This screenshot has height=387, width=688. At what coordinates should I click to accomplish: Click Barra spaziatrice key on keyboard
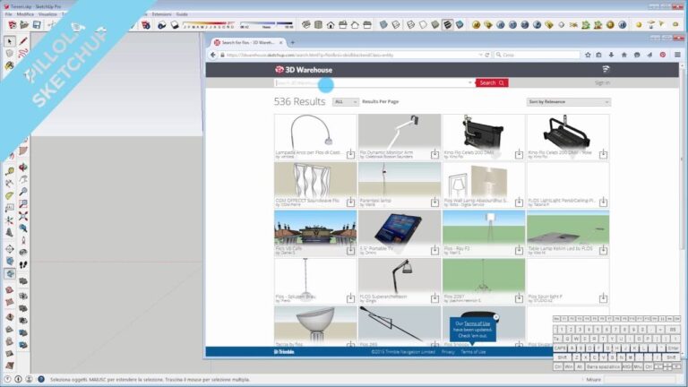pos(603,366)
